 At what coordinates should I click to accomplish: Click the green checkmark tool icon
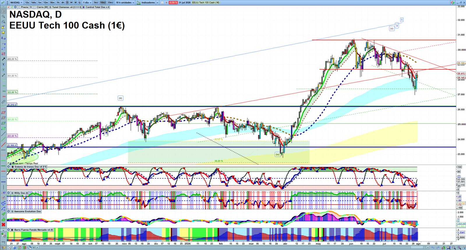[x=3, y=214]
